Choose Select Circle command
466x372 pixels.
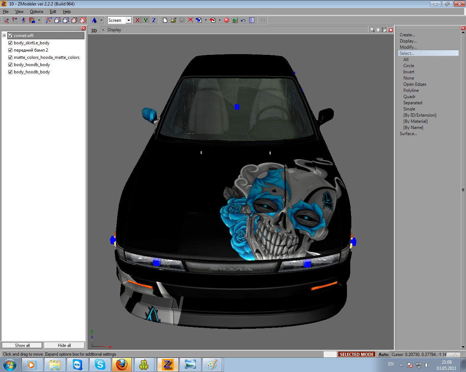click(408, 66)
